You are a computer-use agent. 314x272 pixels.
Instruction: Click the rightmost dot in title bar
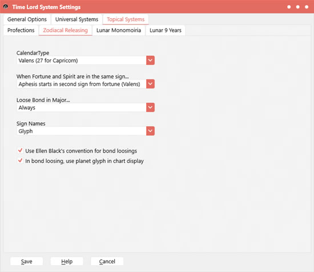[307, 7]
